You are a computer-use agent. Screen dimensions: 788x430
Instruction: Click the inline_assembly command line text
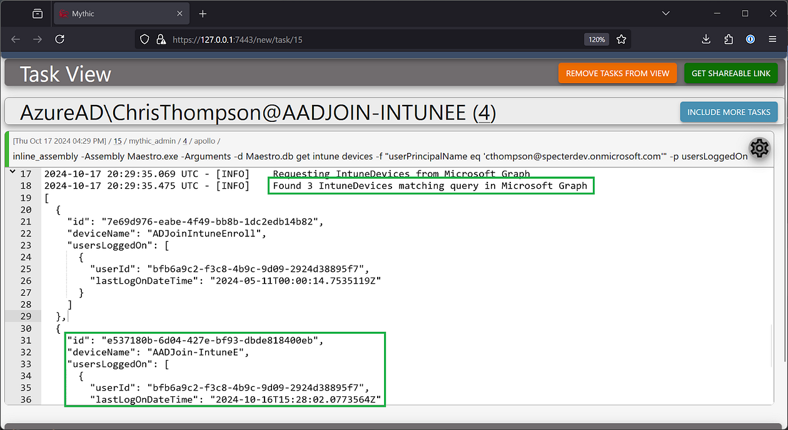pos(380,156)
